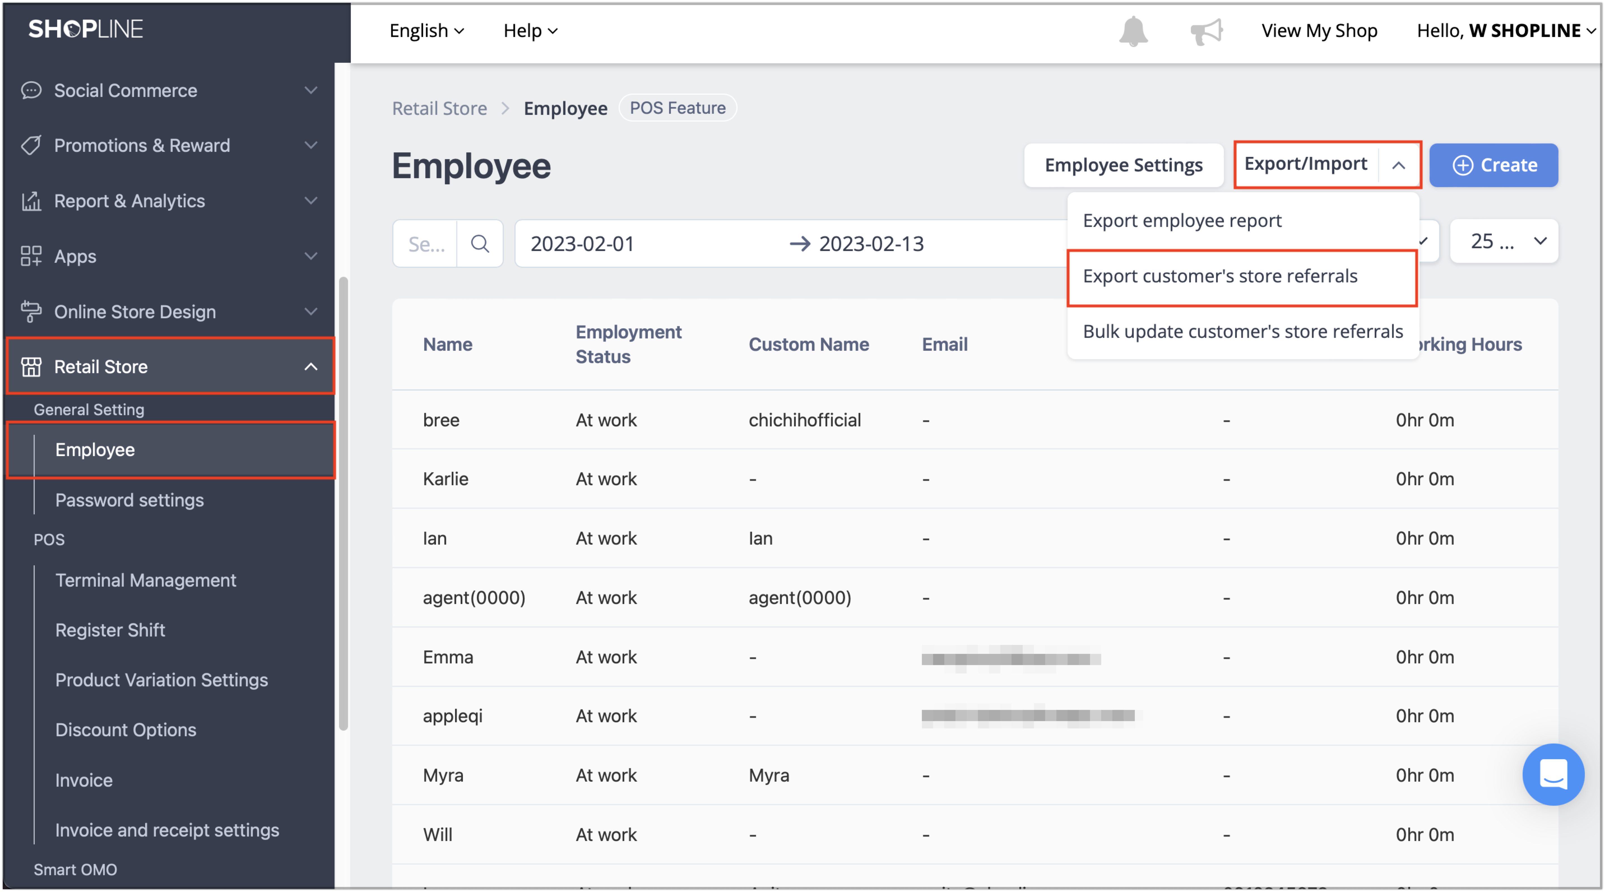Click the Apps grid icon
1605x892 pixels.
tap(31, 256)
